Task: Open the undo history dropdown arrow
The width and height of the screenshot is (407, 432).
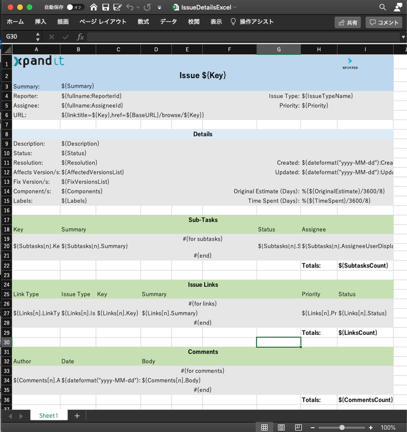Action: [138, 7]
